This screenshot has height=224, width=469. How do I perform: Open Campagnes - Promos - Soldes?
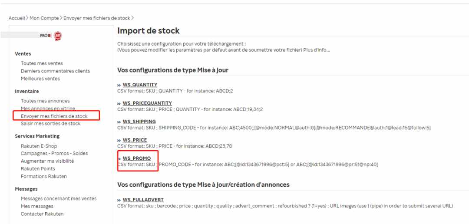click(x=54, y=153)
